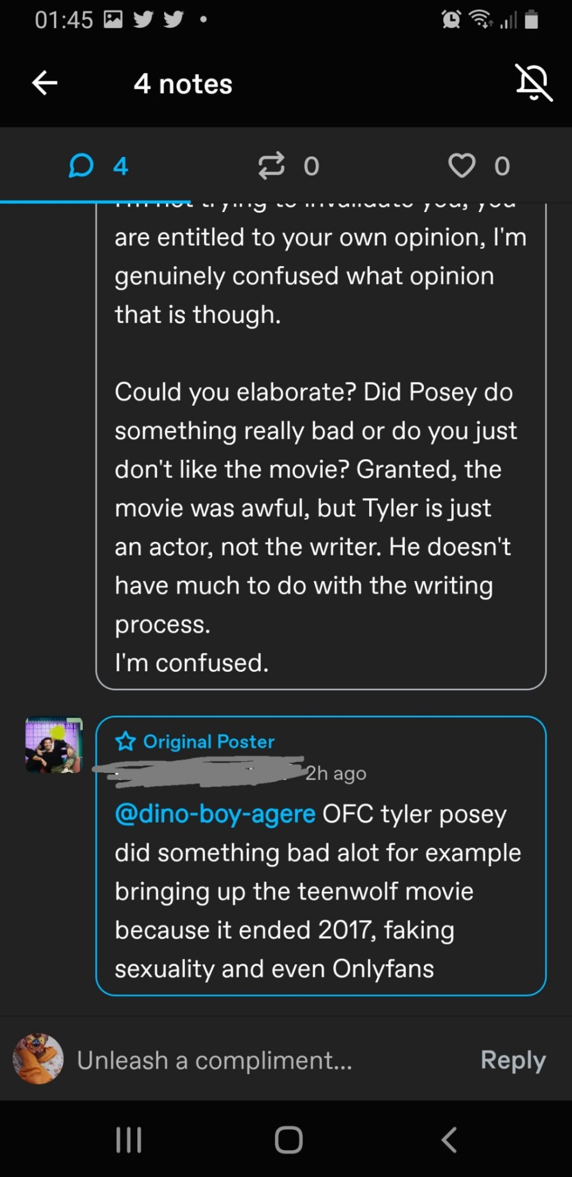The height and width of the screenshot is (1177, 572).
Task: Tap the alarm clock status icon
Action: (451, 20)
